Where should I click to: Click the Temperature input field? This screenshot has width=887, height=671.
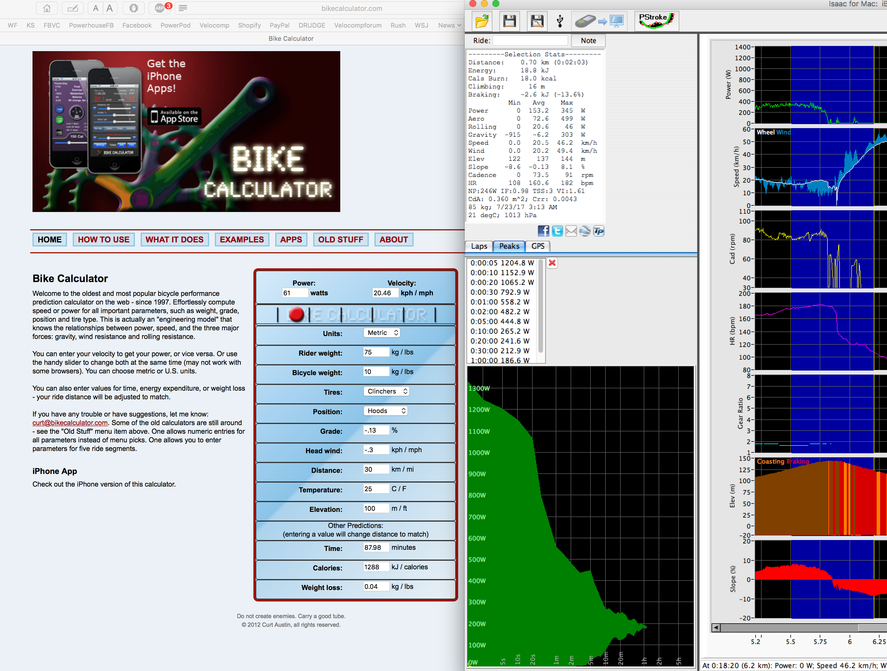point(376,489)
